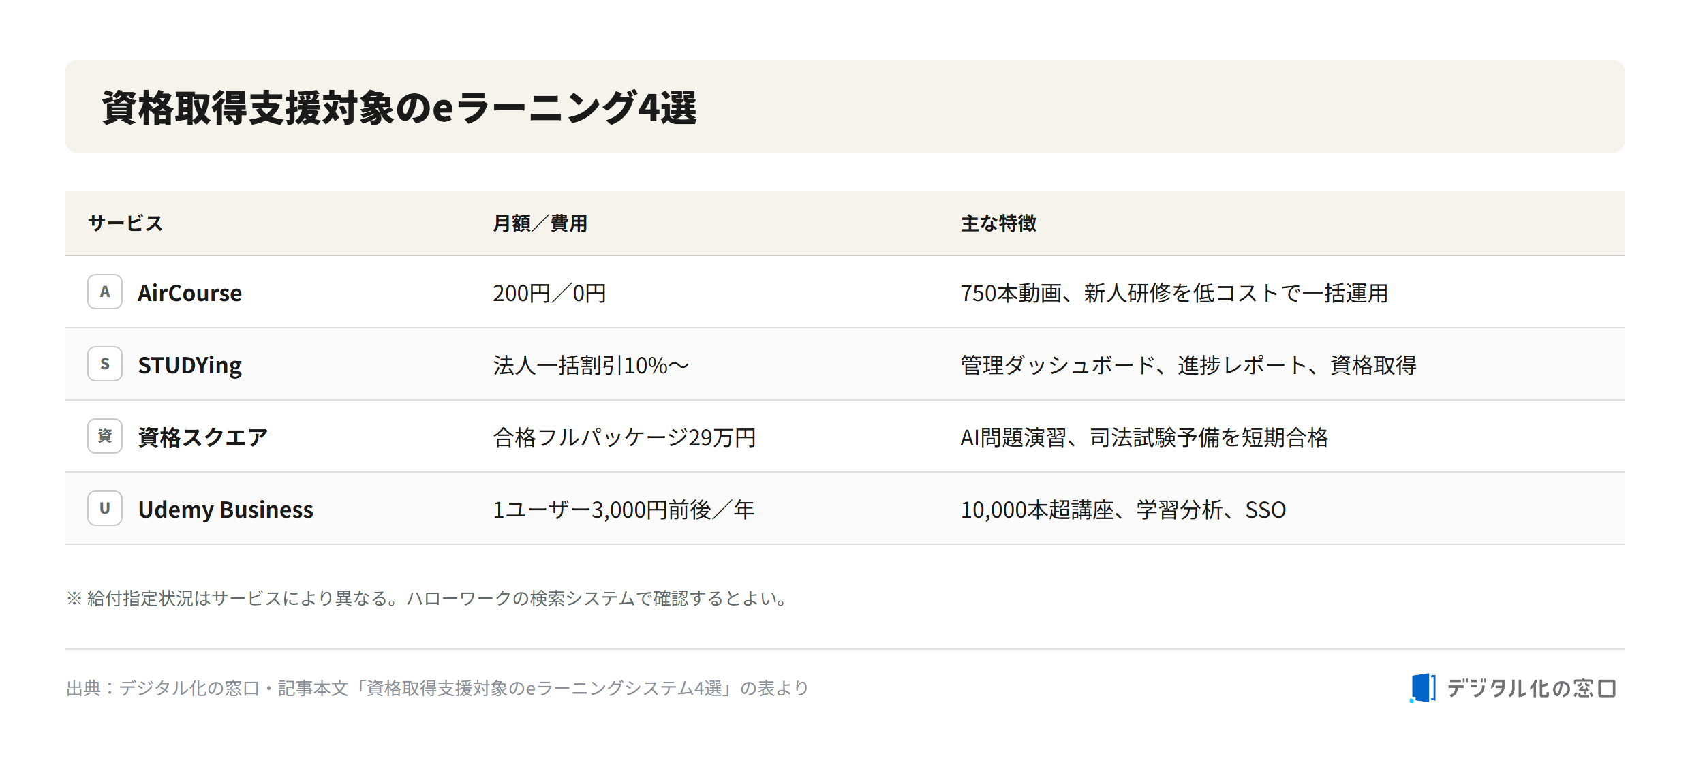
Task: Click the AirCourse "A" badge icon
Action: (x=105, y=292)
